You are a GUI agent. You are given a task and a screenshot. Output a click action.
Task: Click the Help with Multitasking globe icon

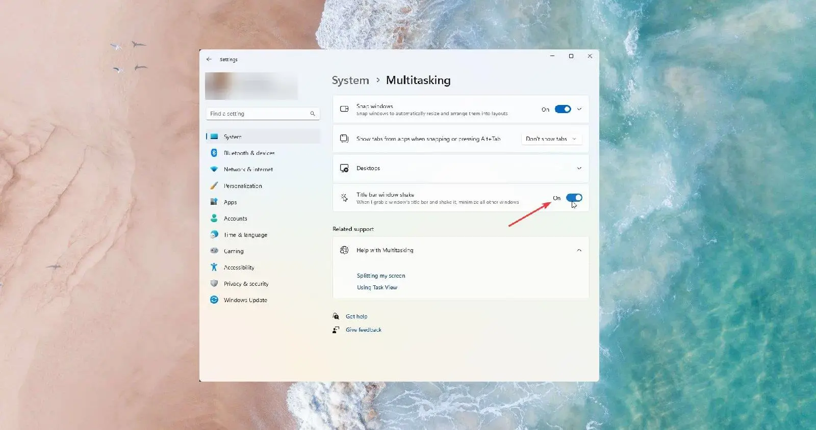[x=344, y=250]
